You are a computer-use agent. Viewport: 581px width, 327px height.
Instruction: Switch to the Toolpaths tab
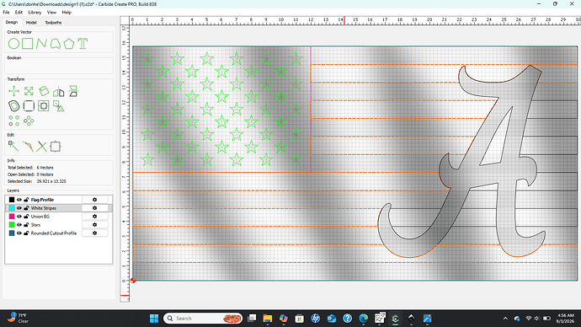[x=53, y=23]
